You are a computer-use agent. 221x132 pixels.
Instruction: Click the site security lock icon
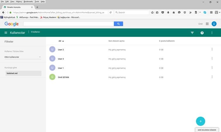point(11,12)
